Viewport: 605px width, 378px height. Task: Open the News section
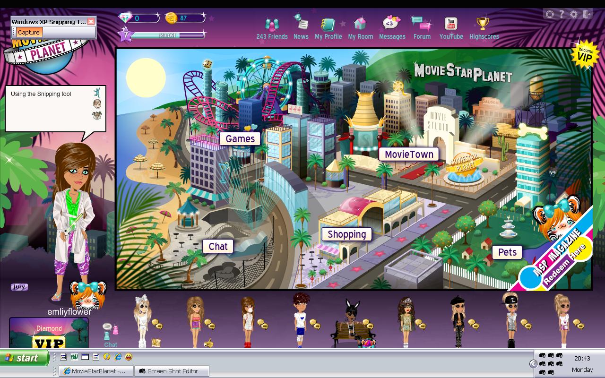[301, 27]
